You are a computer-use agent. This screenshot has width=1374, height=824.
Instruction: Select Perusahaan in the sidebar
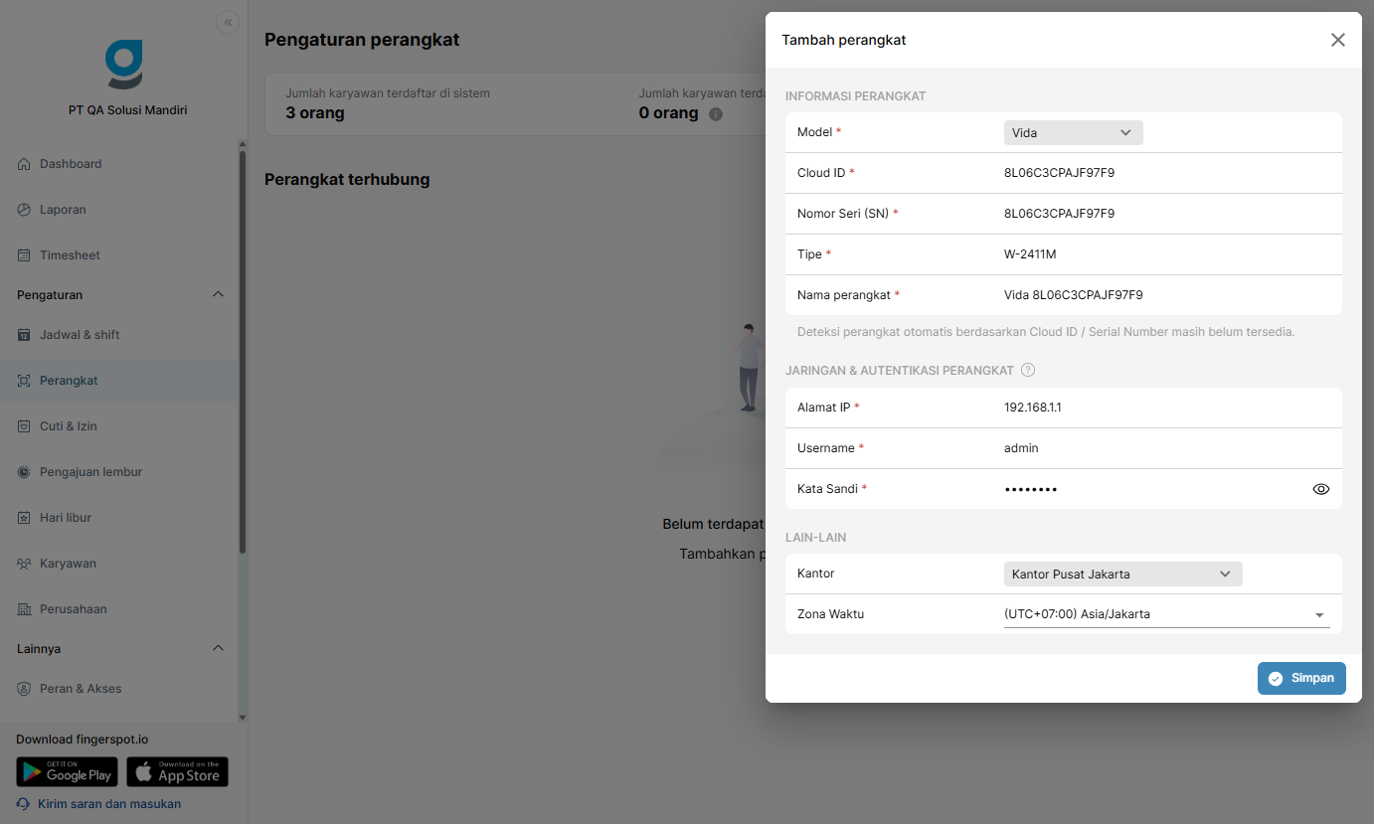tap(118, 609)
